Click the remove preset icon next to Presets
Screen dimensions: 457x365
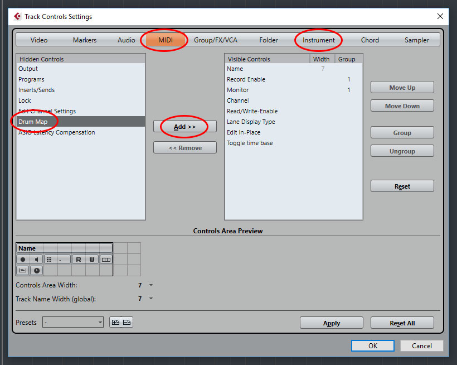[x=127, y=322]
